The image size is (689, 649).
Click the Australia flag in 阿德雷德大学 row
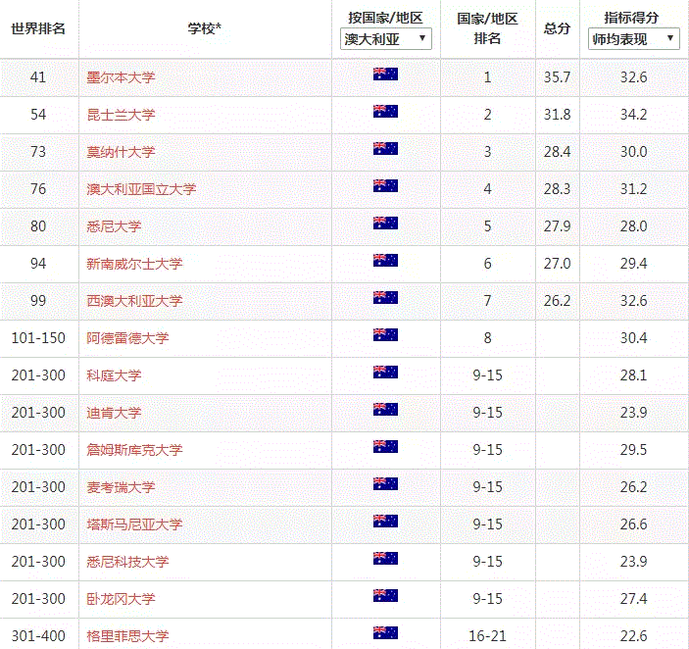pyautogui.click(x=385, y=335)
